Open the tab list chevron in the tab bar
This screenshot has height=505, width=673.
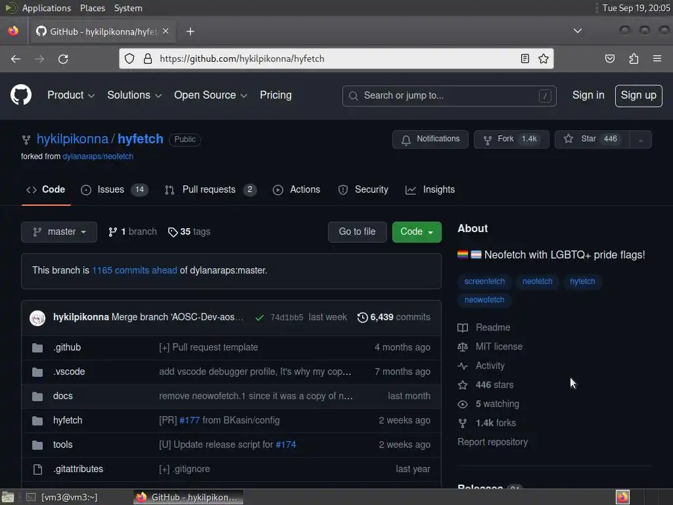tap(578, 31)
